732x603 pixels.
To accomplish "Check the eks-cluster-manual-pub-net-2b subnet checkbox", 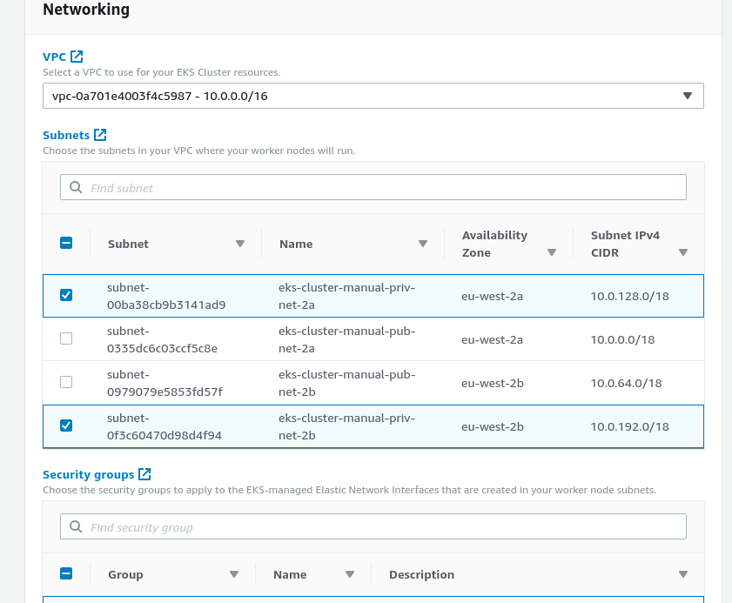I will point(66,382).
